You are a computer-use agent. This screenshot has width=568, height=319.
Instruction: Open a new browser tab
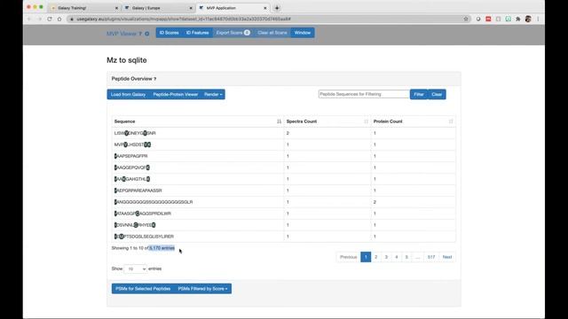point(277,8)
